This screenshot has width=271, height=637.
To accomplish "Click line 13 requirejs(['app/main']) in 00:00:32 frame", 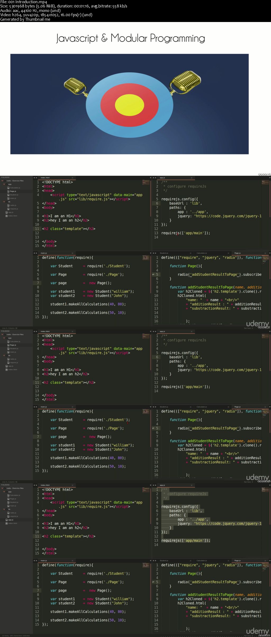I will tap(186, 233).
